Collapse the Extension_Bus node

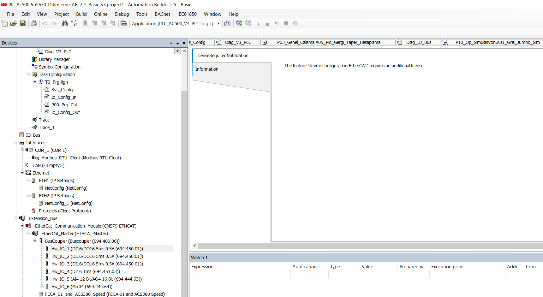16,218
